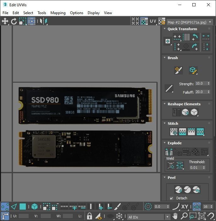
Task: Toggle Select by Element cube mode
Action: point(34,207)
